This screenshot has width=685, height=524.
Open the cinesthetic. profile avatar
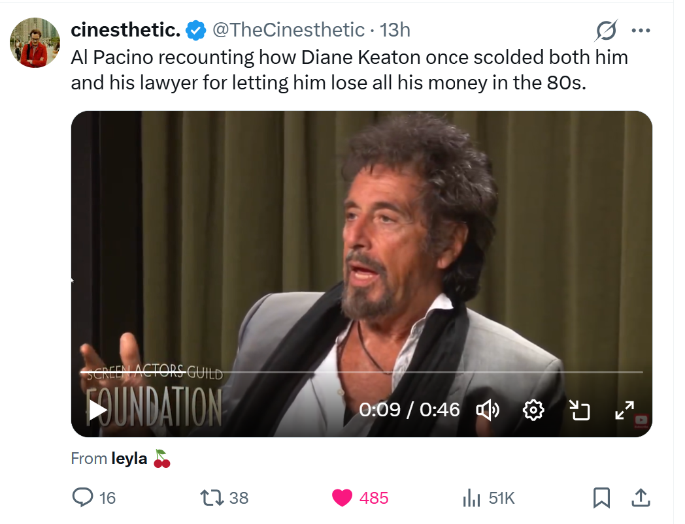click(35, 42)
